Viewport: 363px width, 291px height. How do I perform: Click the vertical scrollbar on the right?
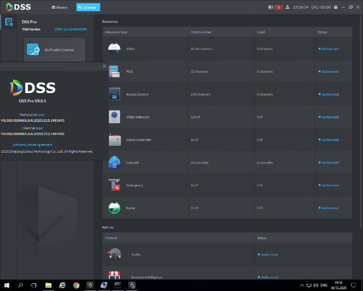tap(361, 121)
